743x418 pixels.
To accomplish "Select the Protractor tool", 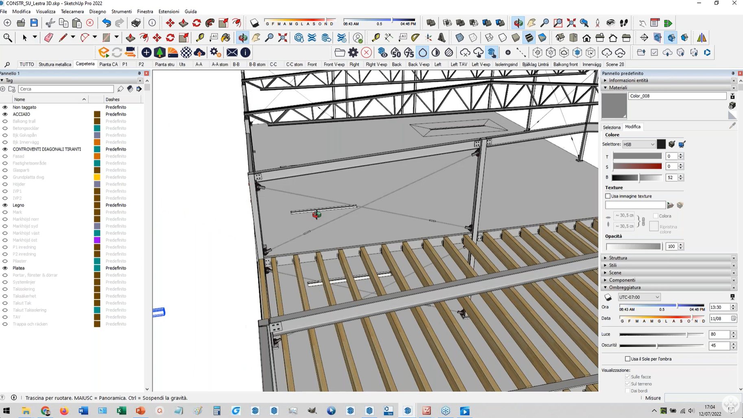I will 415,38.
